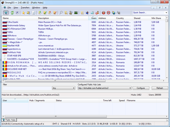Open Finished Uploads folder with red check
This screenshot has width=170, height=127.
(x=55, y=13)
